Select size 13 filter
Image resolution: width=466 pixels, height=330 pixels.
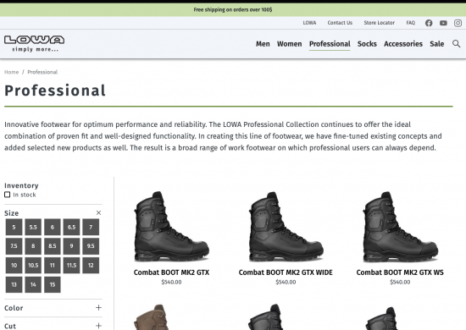[14, 284]
